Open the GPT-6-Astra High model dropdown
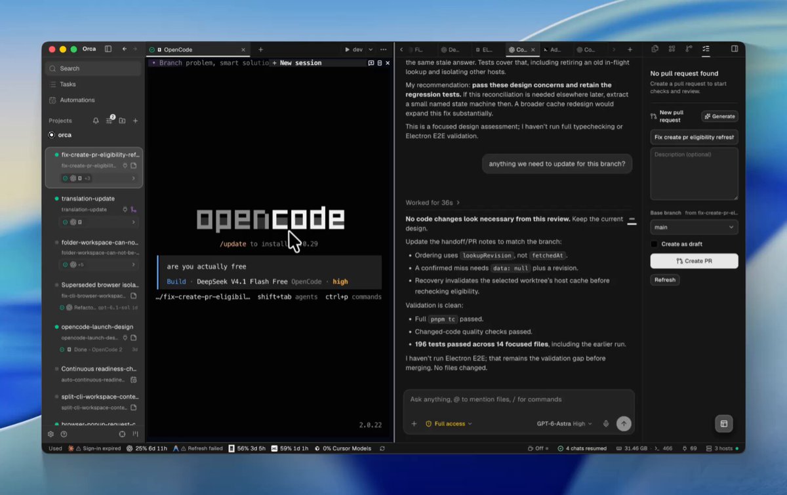This screenshot has width=787, height=495. 564,424
